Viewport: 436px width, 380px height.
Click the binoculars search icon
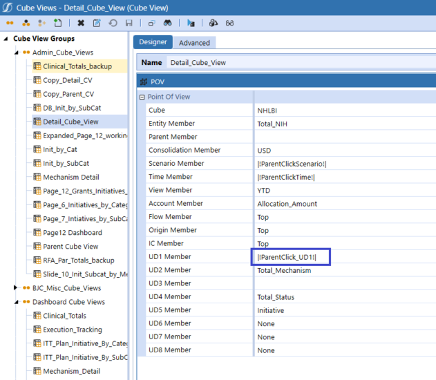tap(167, 23)
